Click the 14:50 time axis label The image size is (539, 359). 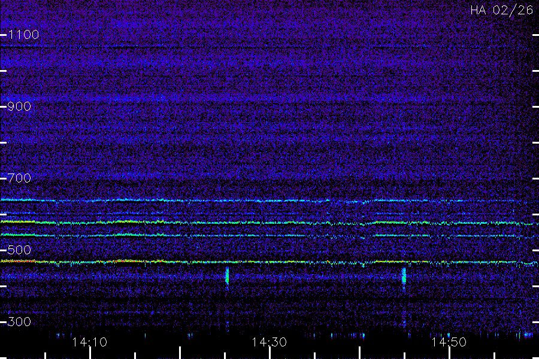[x=449, y=342]
